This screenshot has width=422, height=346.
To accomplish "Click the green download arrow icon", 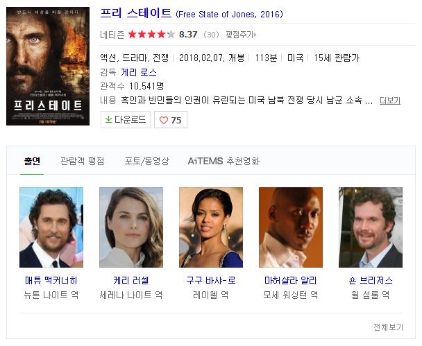I will pos(108,119).
